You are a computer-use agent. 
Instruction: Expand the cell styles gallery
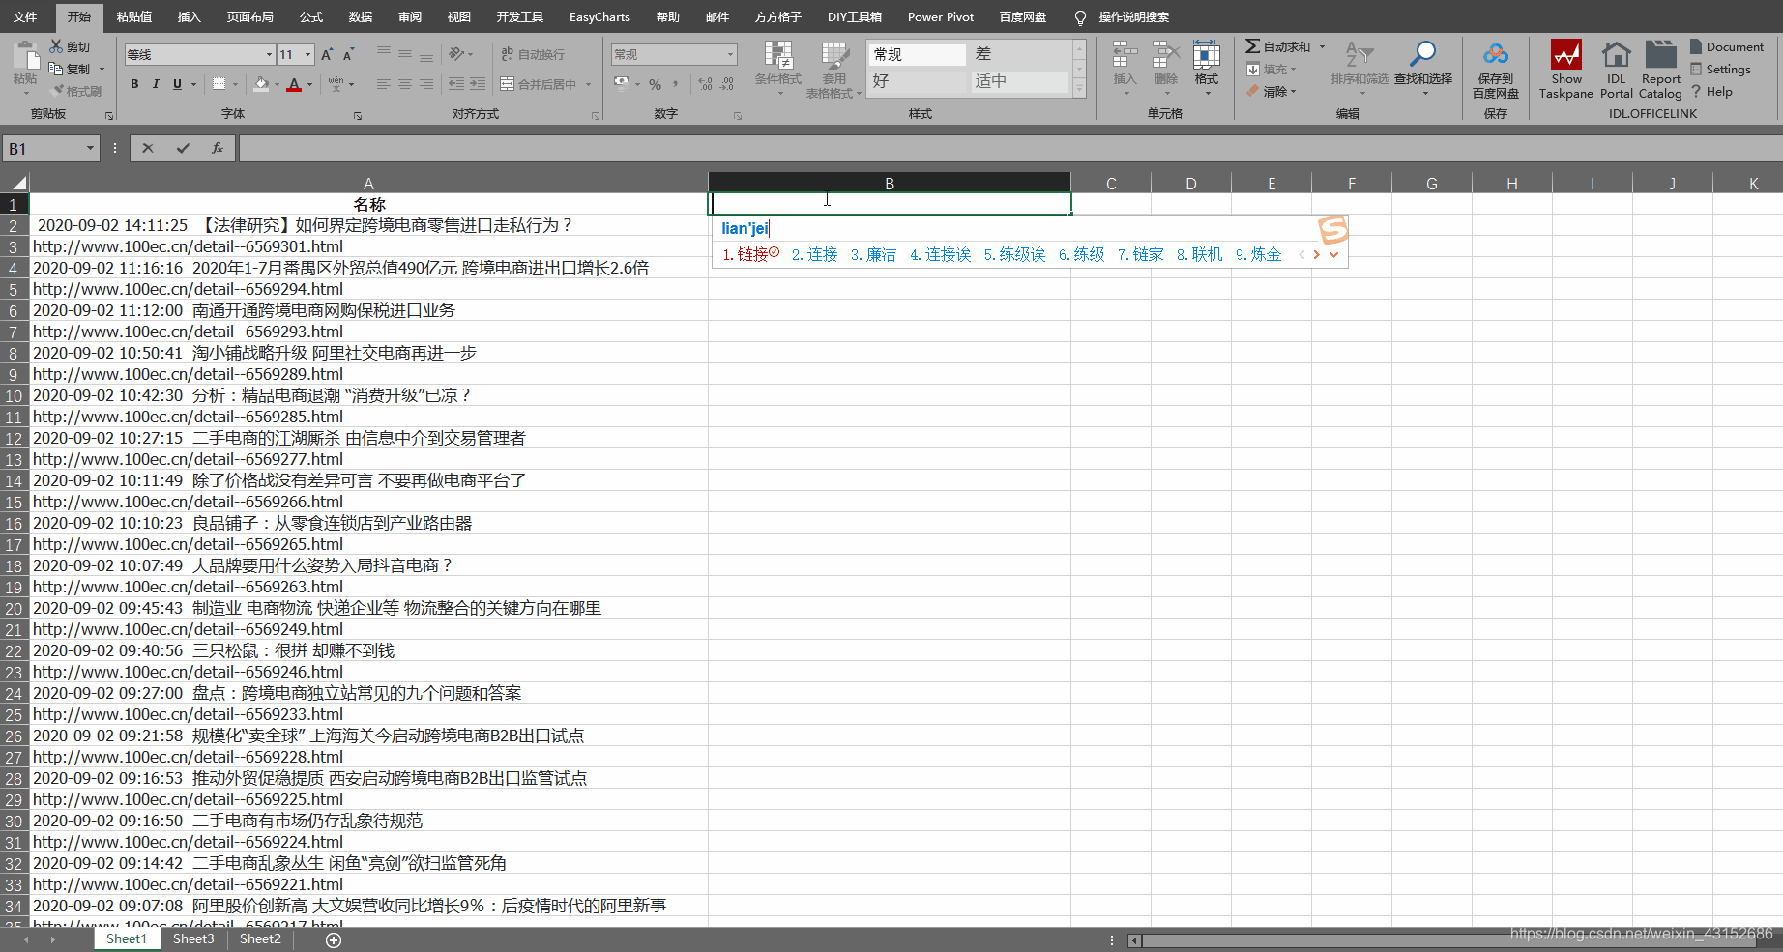(x=1080, y=89)
